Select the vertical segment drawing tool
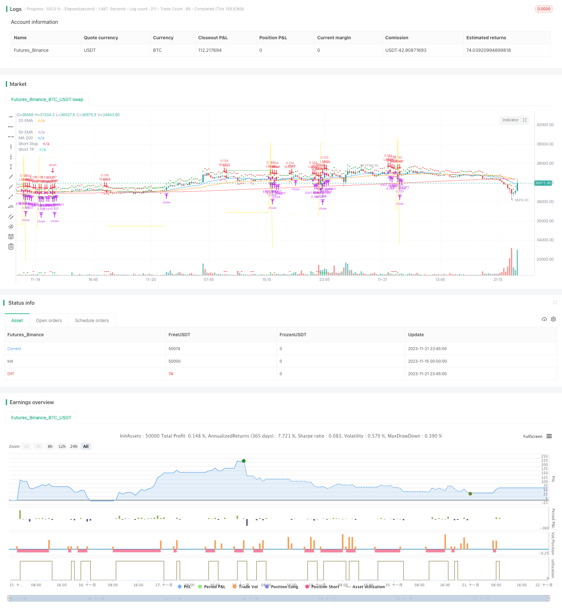This screenshot has width=562, height=611. [x=11, y=167]
